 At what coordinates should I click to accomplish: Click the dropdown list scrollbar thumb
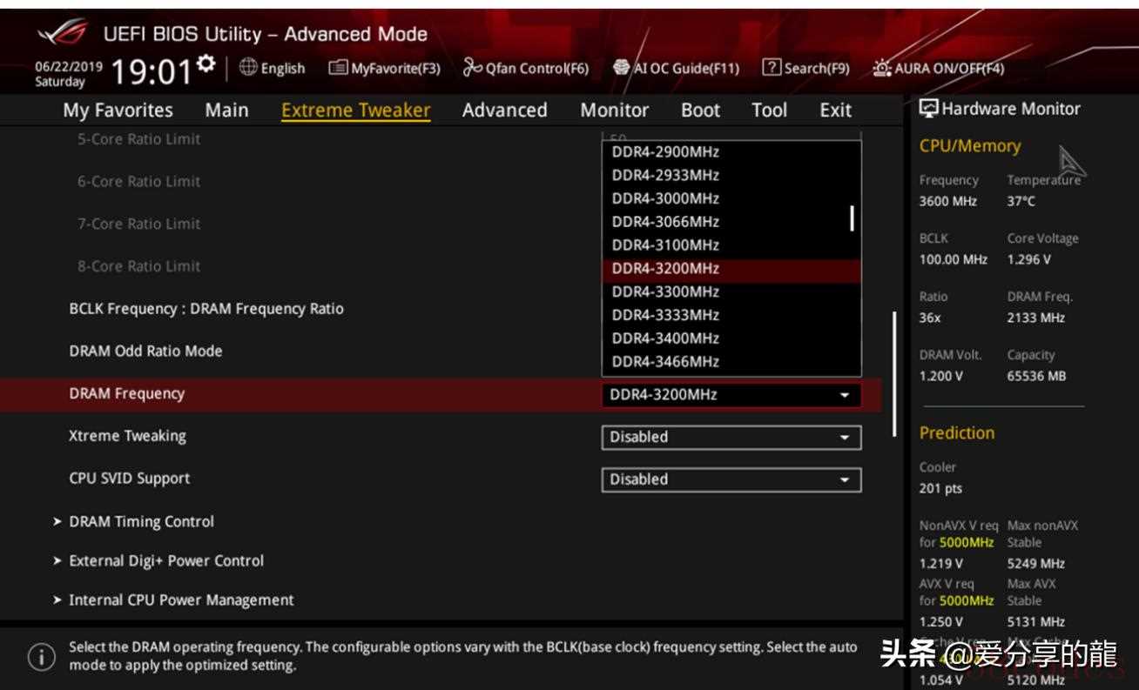[x=852, y=218]
